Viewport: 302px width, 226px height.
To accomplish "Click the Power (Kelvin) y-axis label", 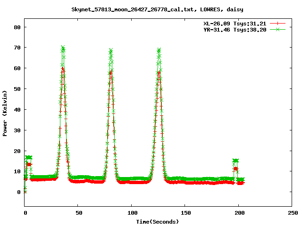I will (5, 113).
